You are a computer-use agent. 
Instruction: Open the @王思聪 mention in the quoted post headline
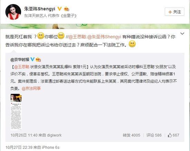click(22, 67)
